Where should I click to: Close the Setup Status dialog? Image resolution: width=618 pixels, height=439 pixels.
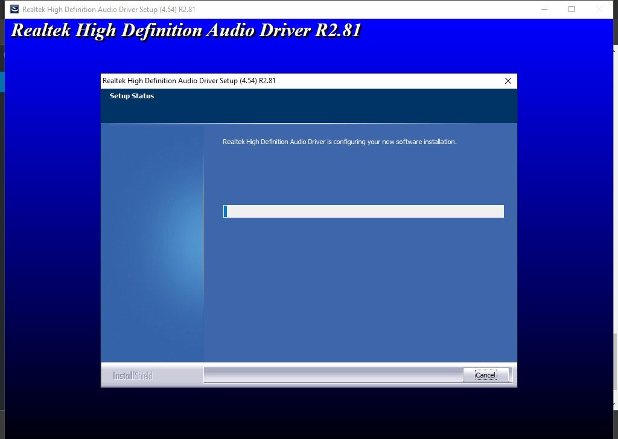pos(508,81)
